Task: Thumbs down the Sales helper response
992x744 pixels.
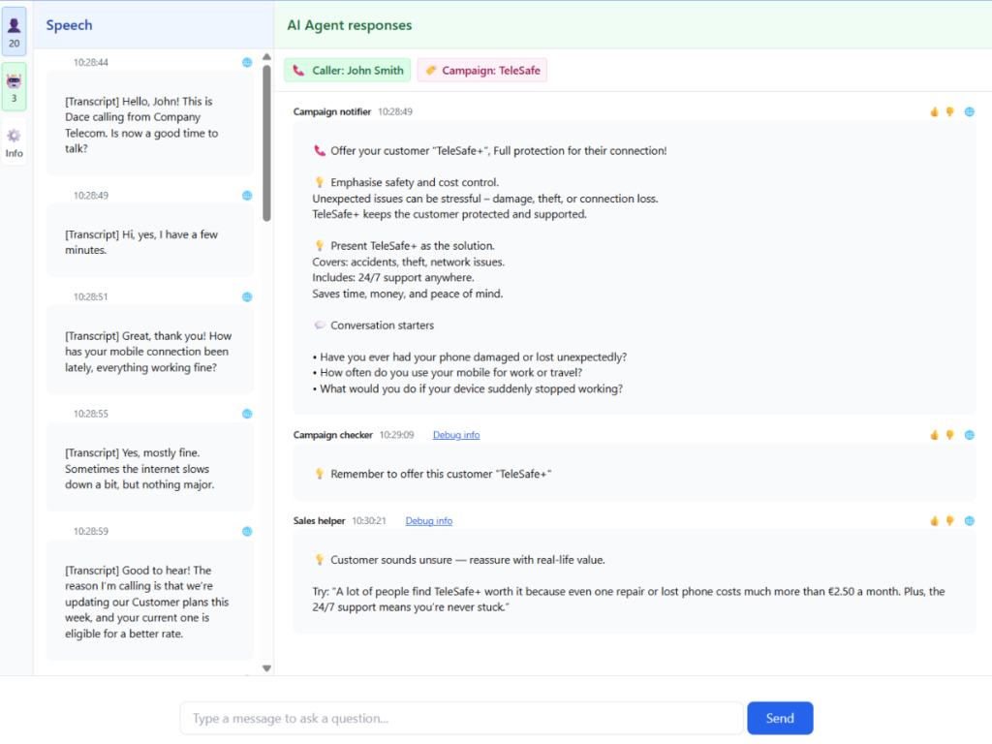Action: pos(950,520)
